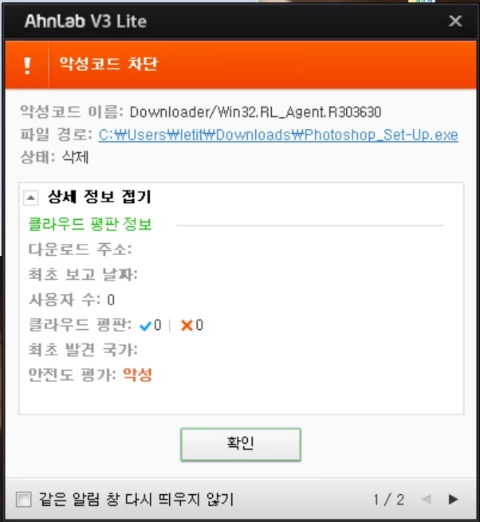This screenshot has height=522, width=480.
Task: Click the 악성코드 차단 header banner
Action: pos(241,65)
